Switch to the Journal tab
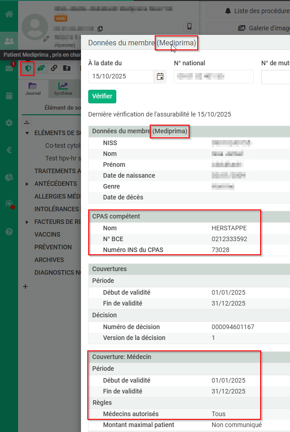This screenshot has height=432, width=290. (x=33, y=88)
